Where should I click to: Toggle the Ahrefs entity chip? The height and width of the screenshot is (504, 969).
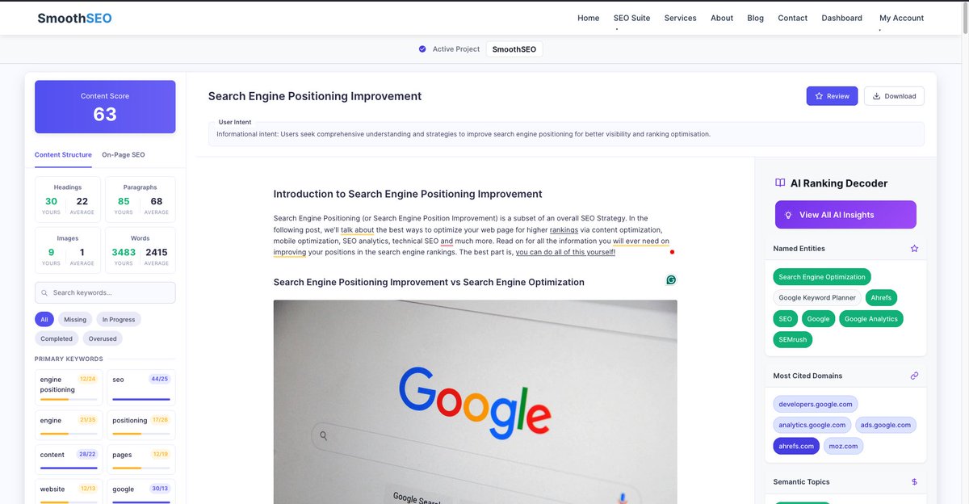881,298
